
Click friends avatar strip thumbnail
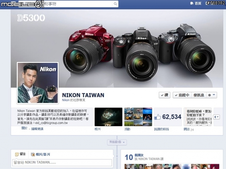point(172,167)
